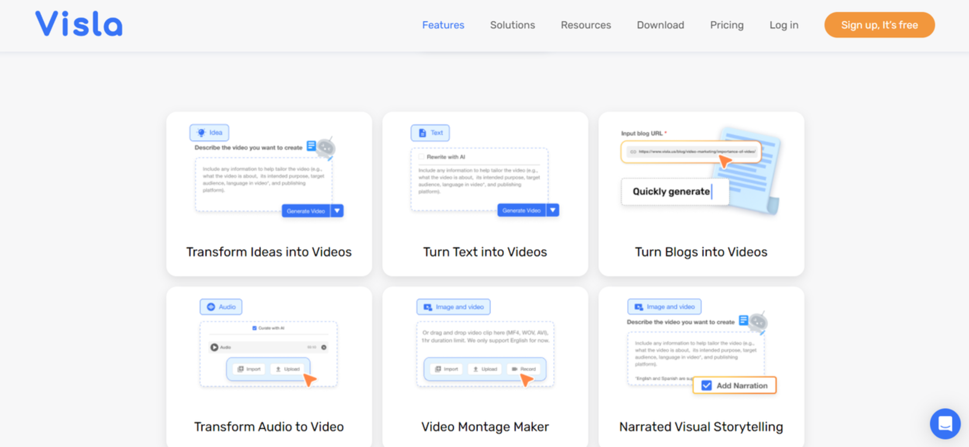This screenshot has width=969, height=447.
Task: Click 'Describe the video' heading in Narrated Storytelling card
Action: [680, 322]
